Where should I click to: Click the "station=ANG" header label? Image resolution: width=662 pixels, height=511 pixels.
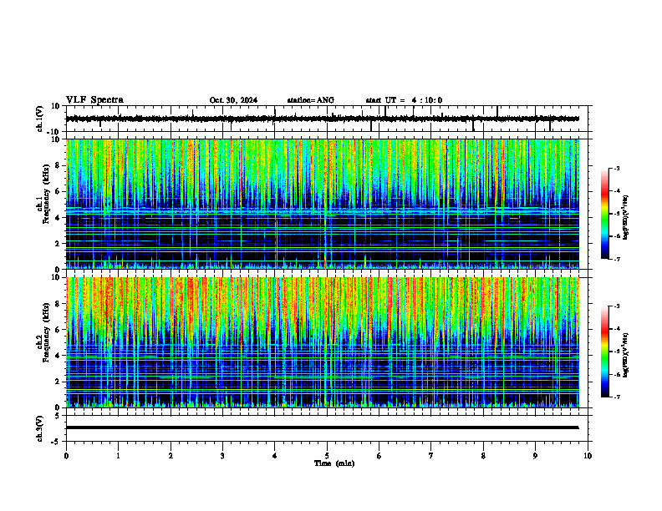point(310,100)
